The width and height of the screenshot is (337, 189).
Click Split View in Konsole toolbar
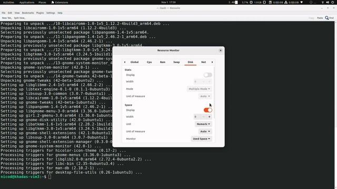point(19,18)
